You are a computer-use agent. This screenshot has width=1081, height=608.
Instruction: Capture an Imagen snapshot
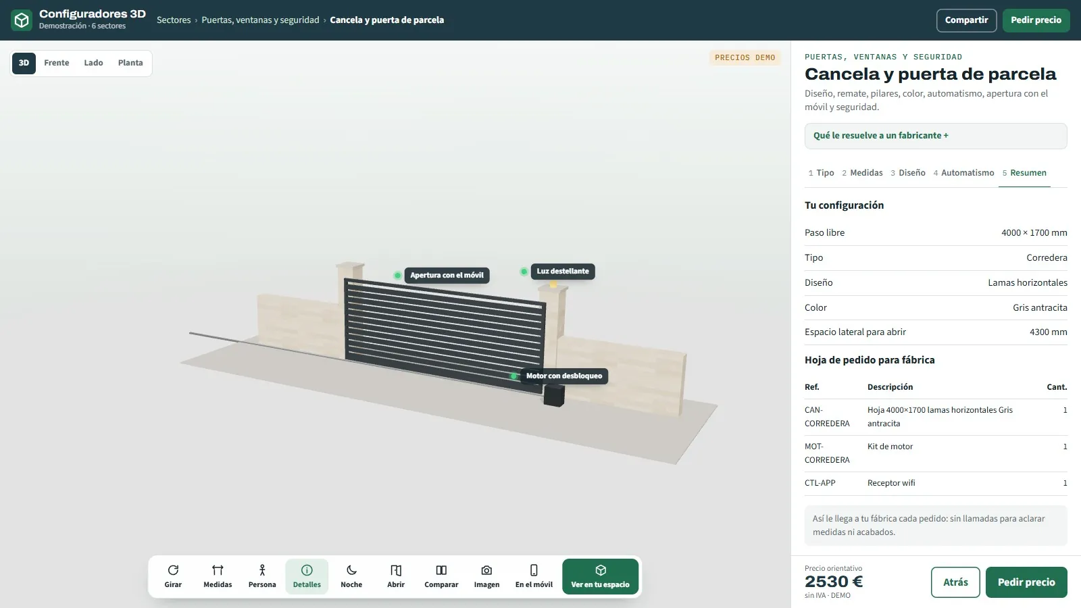486,577
